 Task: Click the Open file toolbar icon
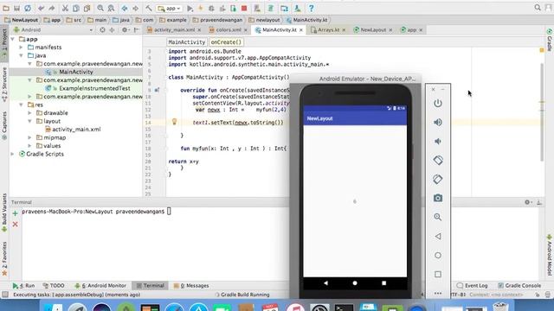click(x=6, y=8)
